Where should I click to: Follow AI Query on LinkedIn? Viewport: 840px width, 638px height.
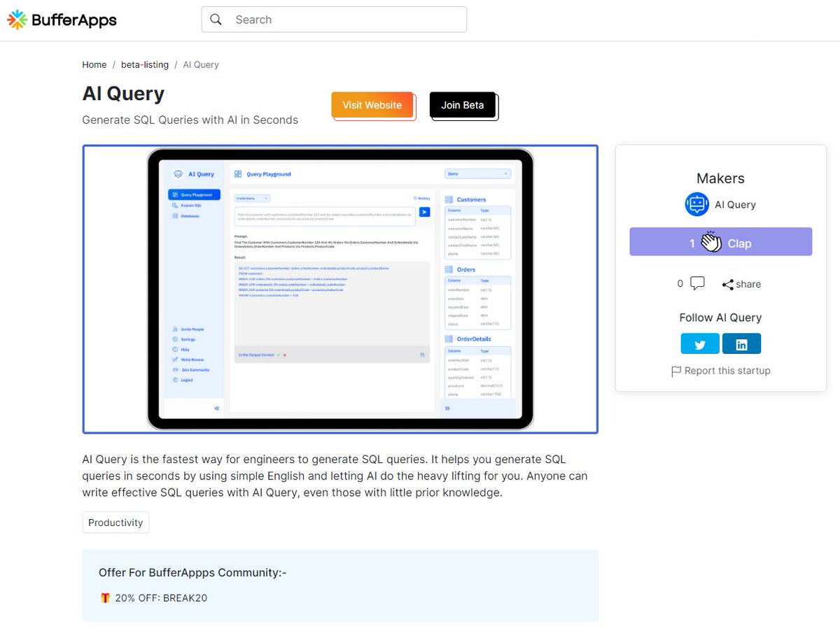click(x=742, y=343)
